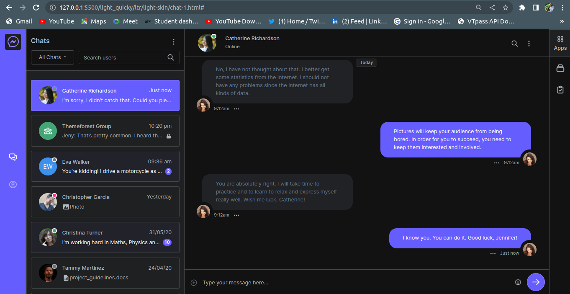Open the Apps panel in right sidebar

coord(560,43)
